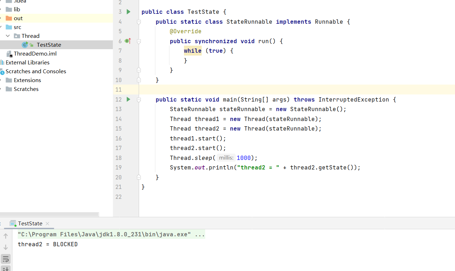Click 'StateRunnable' in class declaration line 4

[x=249, y=22]
